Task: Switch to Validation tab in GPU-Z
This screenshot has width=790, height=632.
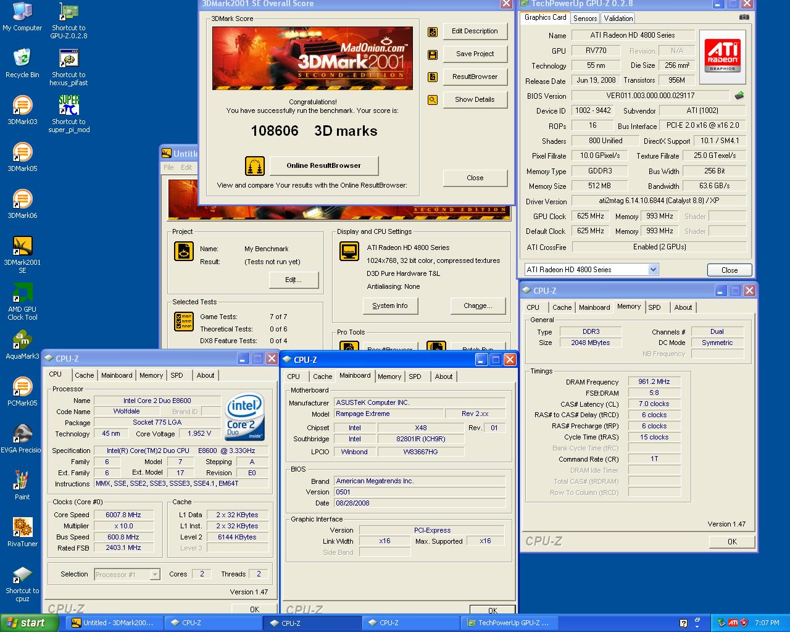Action: coord(618,19)
